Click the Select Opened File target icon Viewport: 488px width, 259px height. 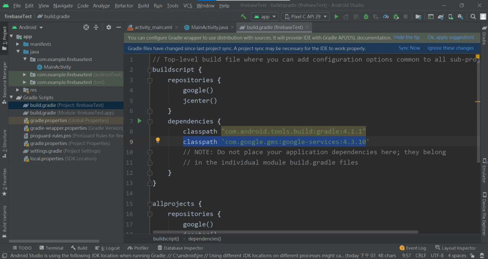click(x=86, y=28)
